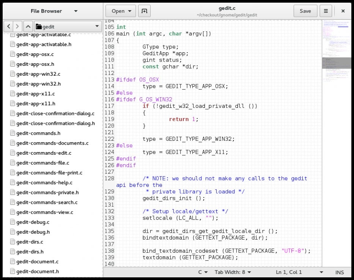Click file icon next to gedit-commands-help.c

click(13, 182)
